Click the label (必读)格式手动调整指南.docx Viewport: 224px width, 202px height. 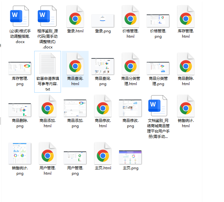pyautogui.click(x=20, y=36)
